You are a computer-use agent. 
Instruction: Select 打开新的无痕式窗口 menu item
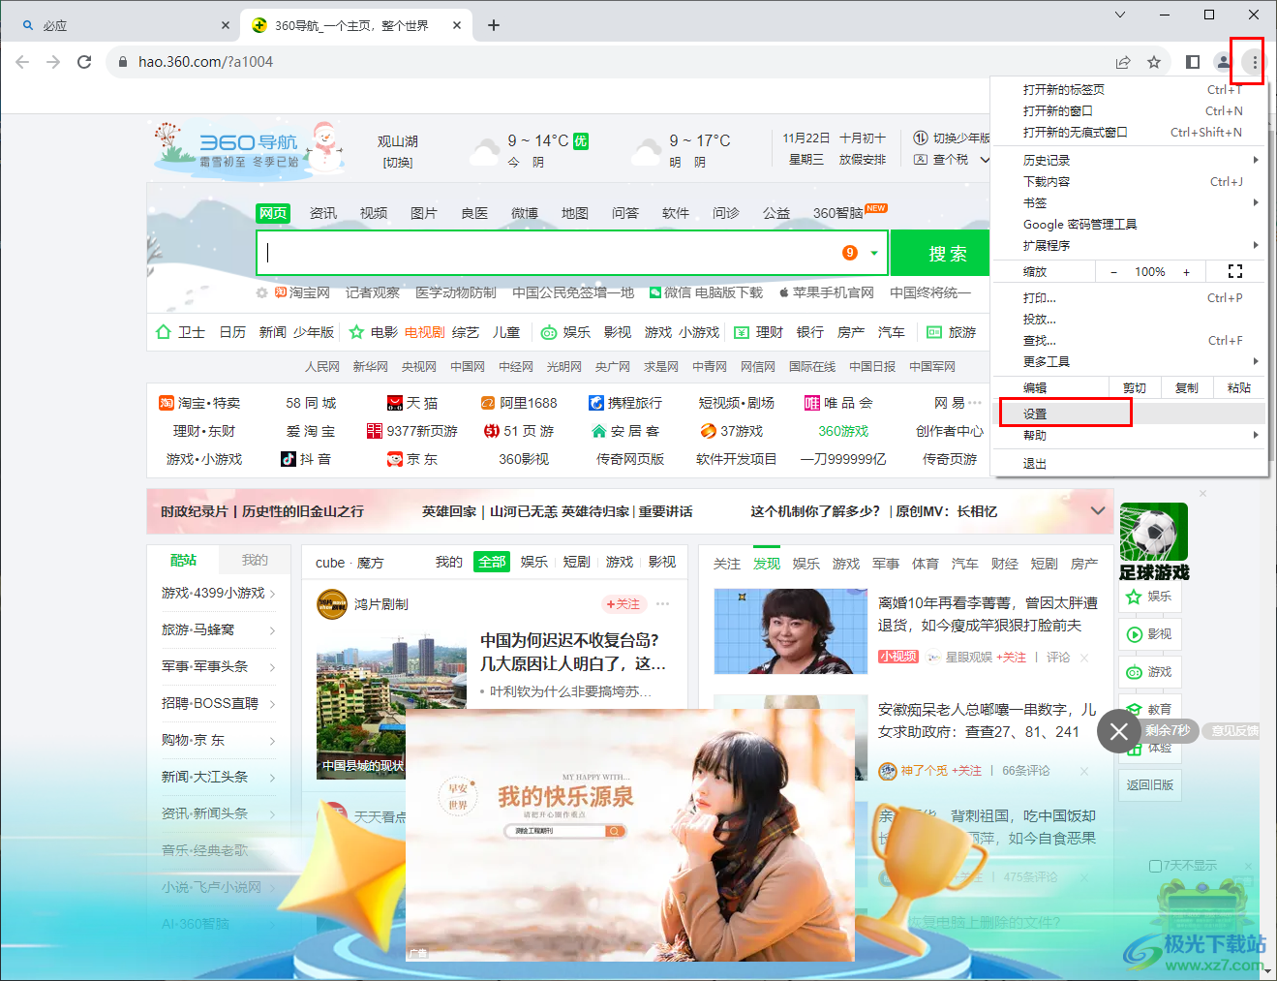tap(1129, 132)
